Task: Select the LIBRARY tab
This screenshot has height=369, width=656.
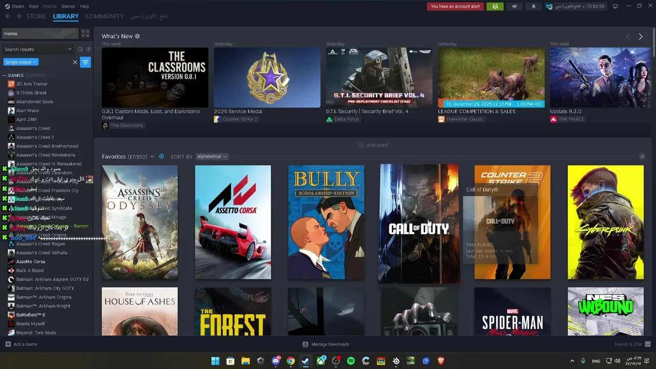Action: point(66,16)
